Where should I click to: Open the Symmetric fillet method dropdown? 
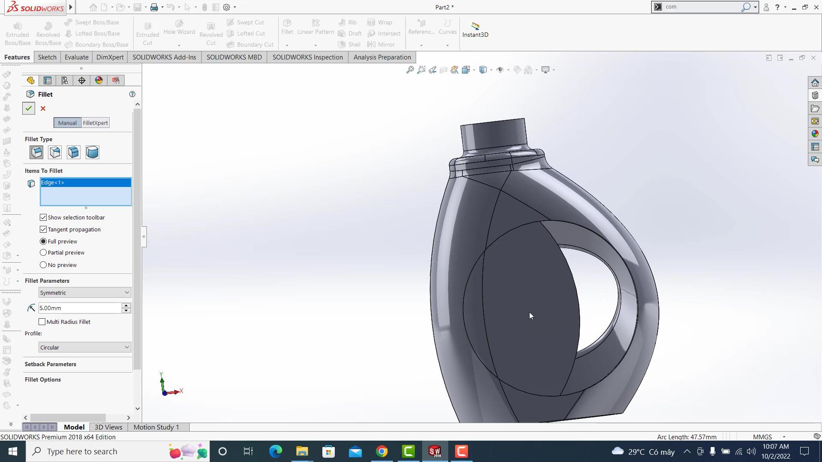pyautogui.click(x=84, y=293)
